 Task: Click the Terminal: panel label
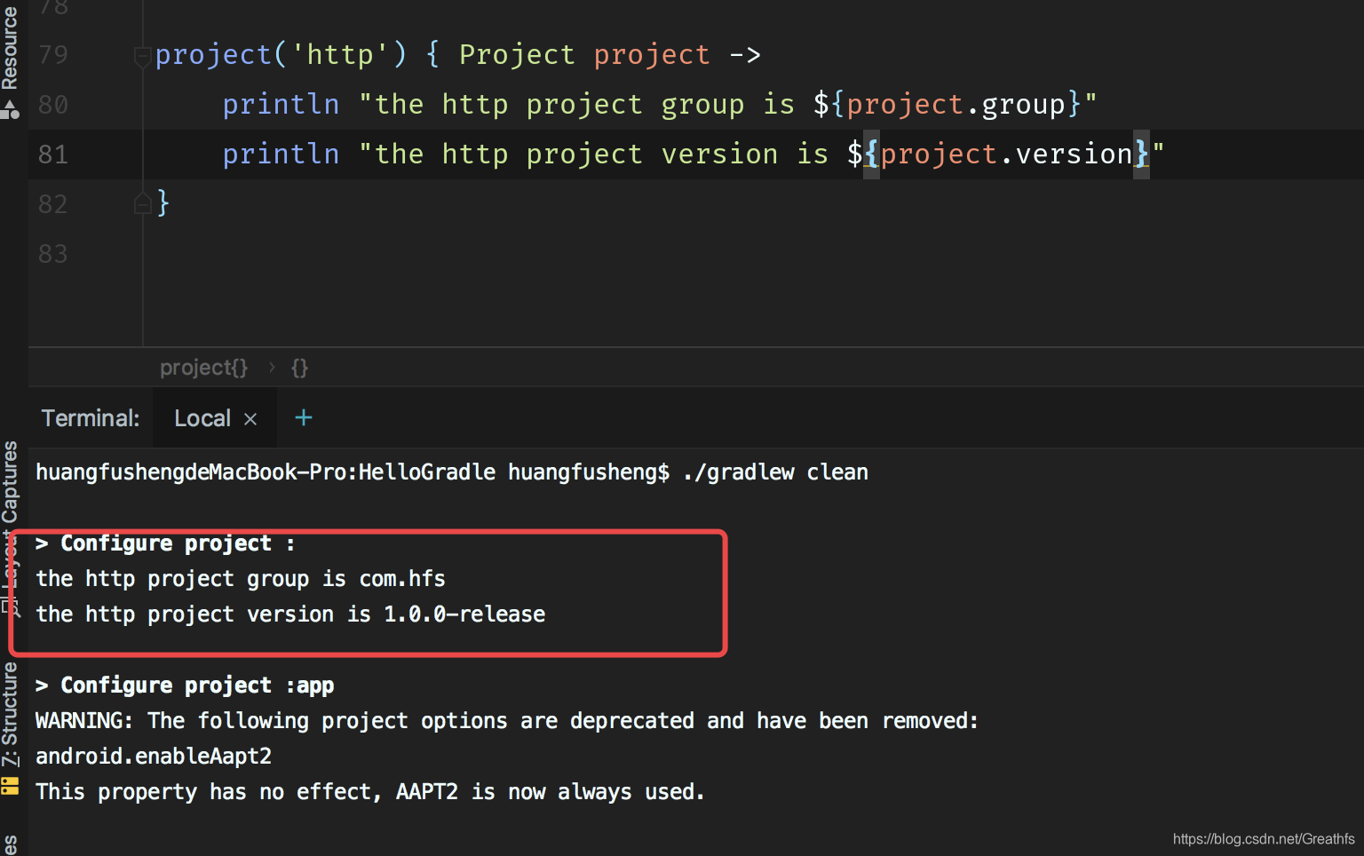tap(91, 418)
